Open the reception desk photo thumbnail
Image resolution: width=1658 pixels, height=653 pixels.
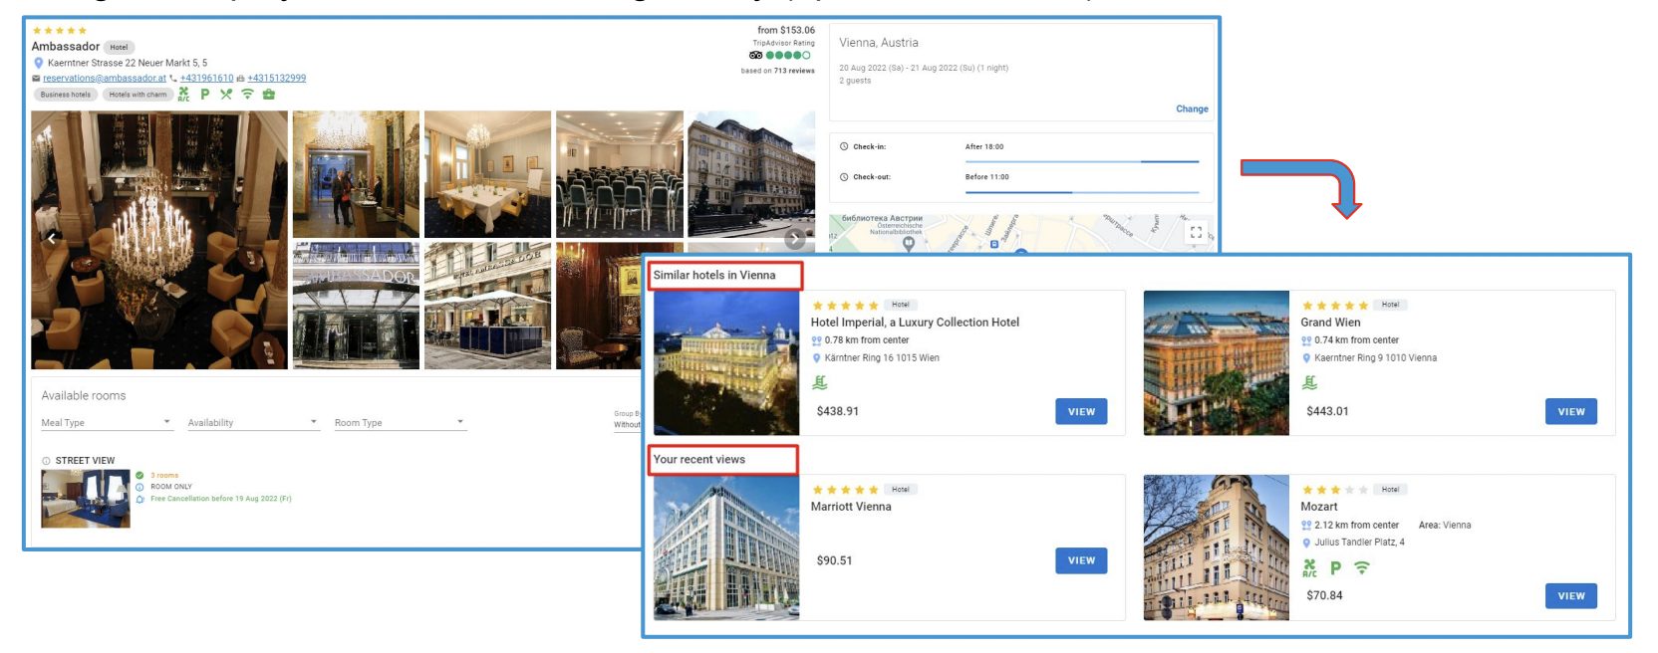356,174
